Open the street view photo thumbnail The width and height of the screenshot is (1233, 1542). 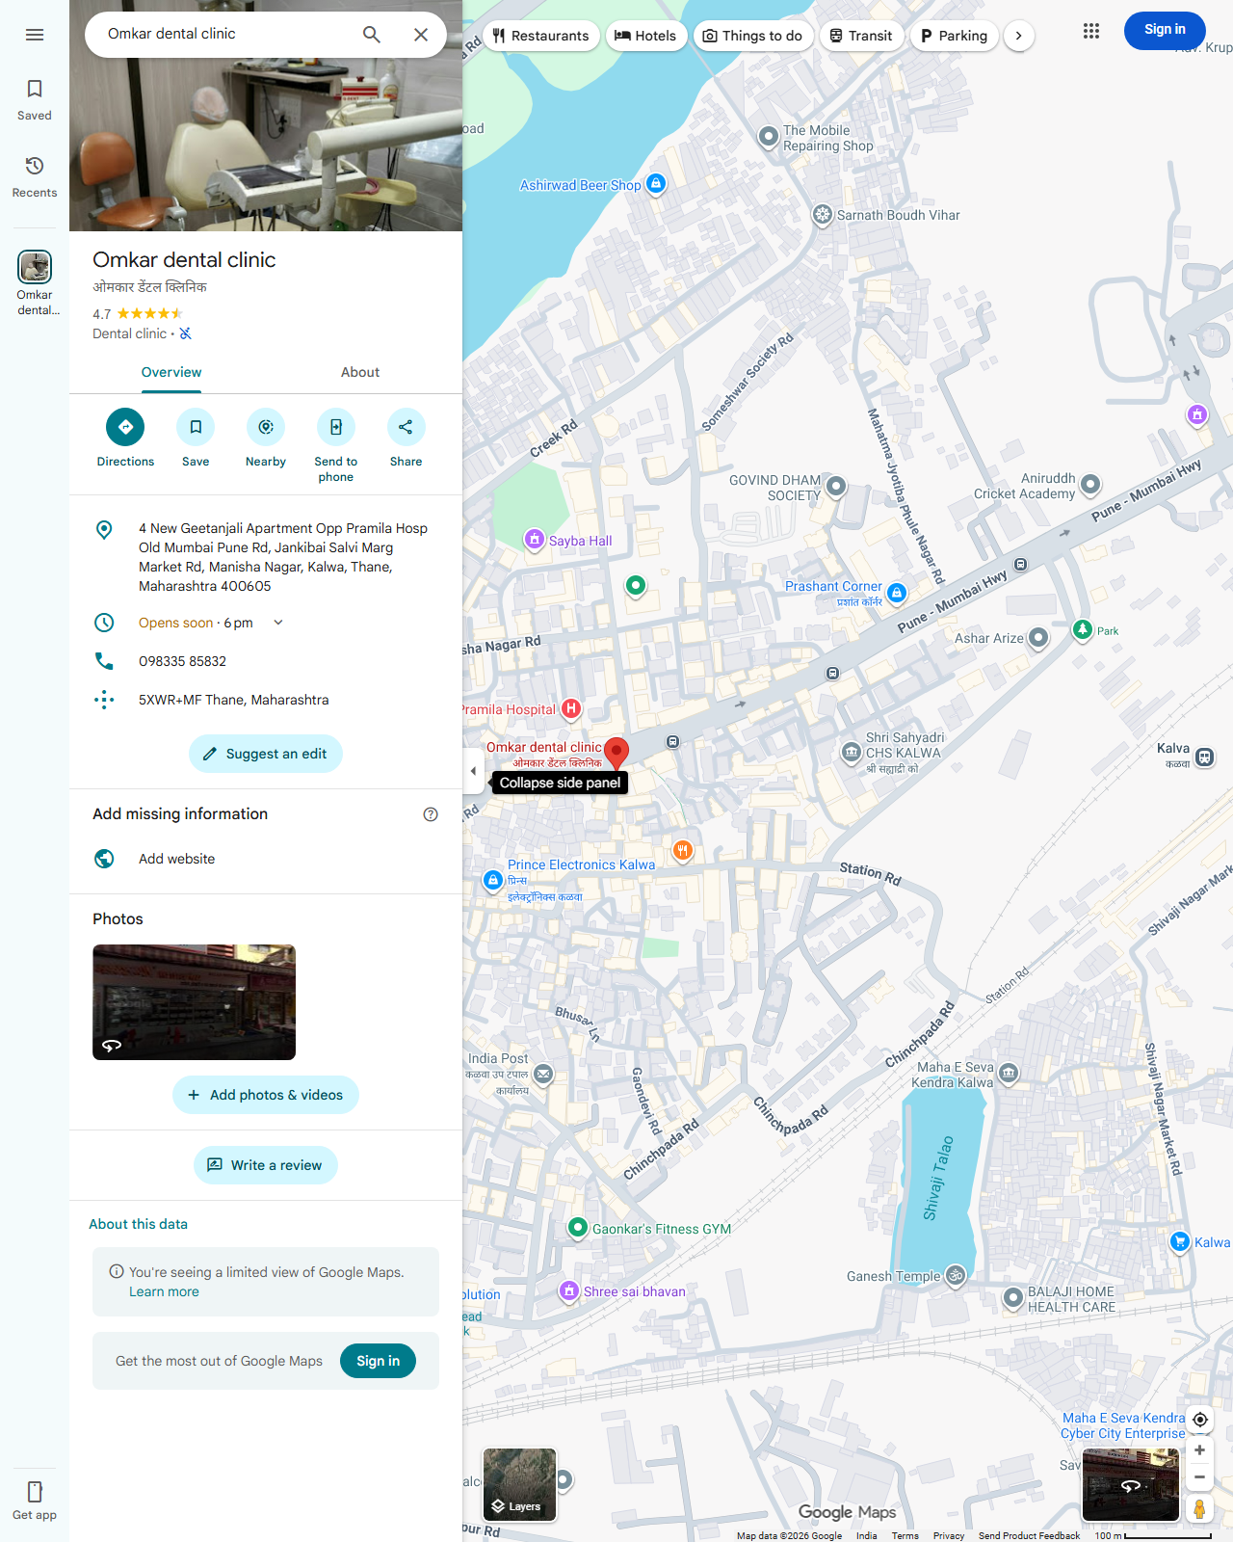pos(194,1002)
